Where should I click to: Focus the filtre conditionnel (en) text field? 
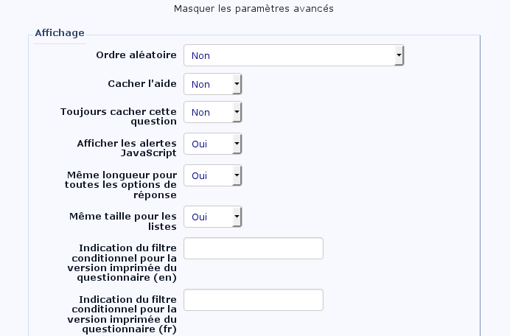click(253, 248)
